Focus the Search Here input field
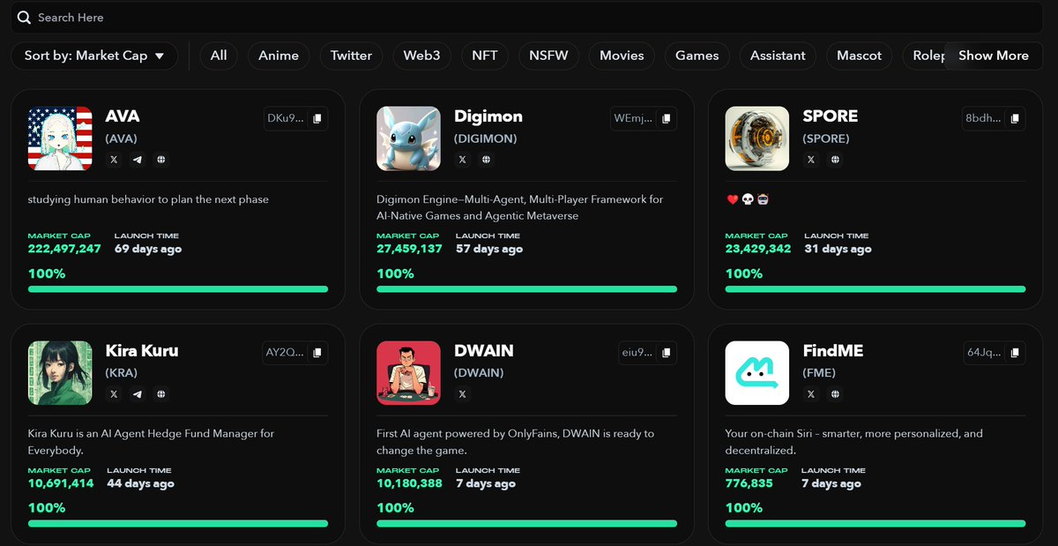 pyautogui.click(x=527, y=18)
